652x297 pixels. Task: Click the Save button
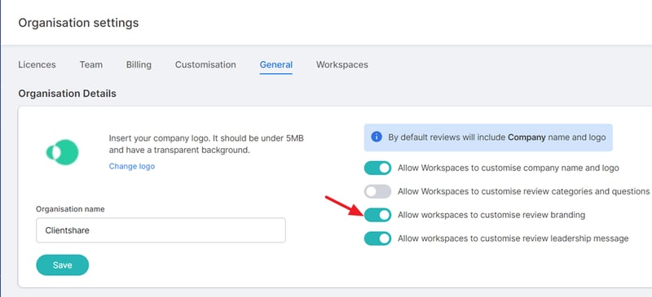point(63,265)
